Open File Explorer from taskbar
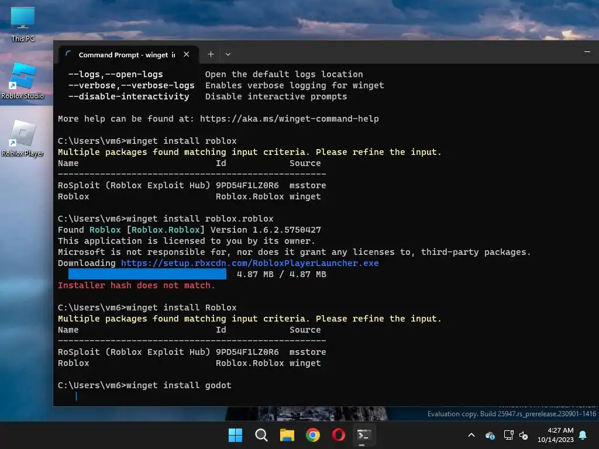599x449 pixels. coord(287,435)
